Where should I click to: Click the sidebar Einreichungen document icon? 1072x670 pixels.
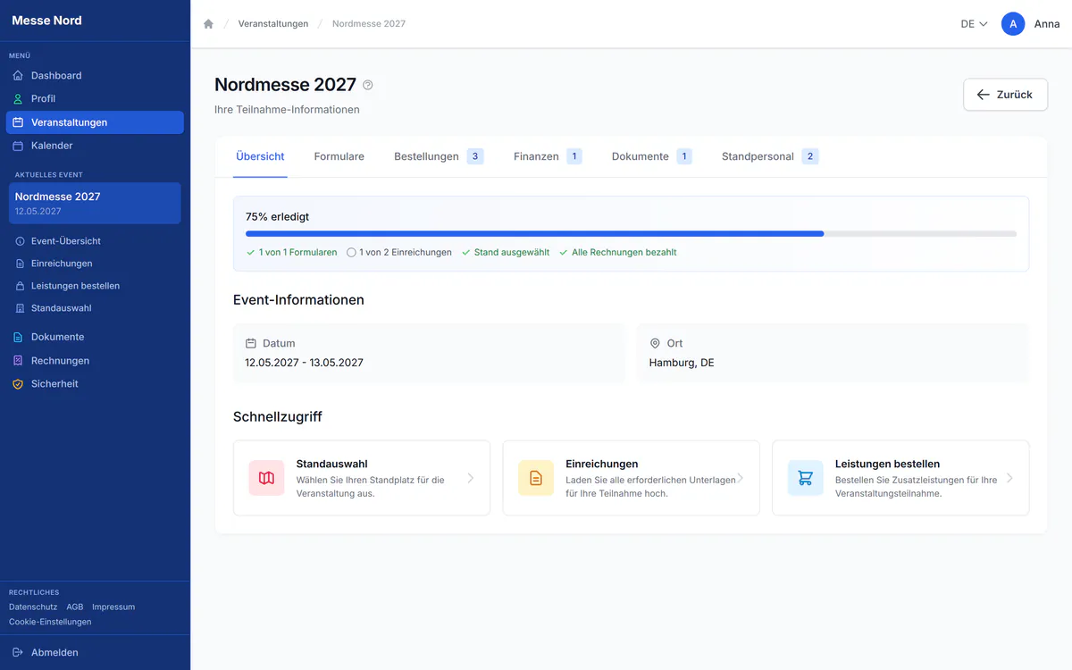click(21, 264)
